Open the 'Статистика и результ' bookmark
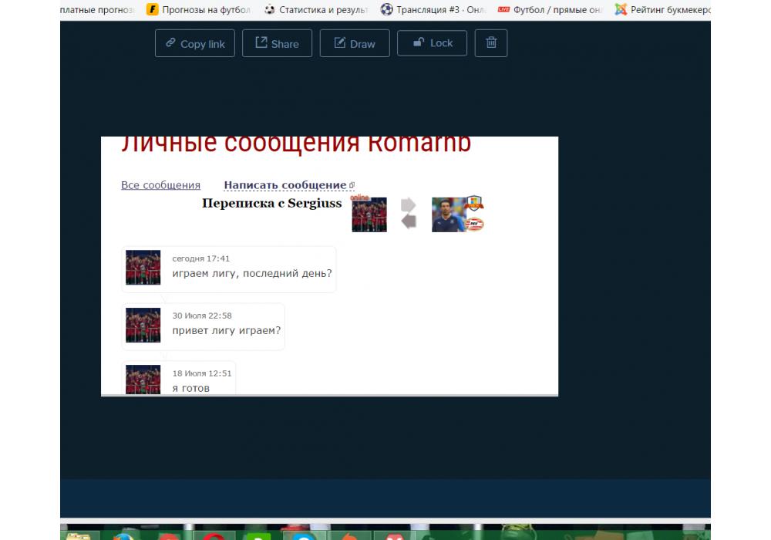The height and width of the screenshot is (540, 771). pyautogui.click(x=316, y=9)
